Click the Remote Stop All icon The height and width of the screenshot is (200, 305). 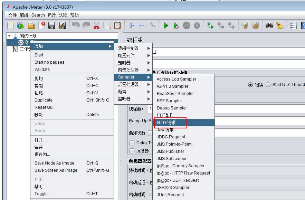click(x=221, y=25)
